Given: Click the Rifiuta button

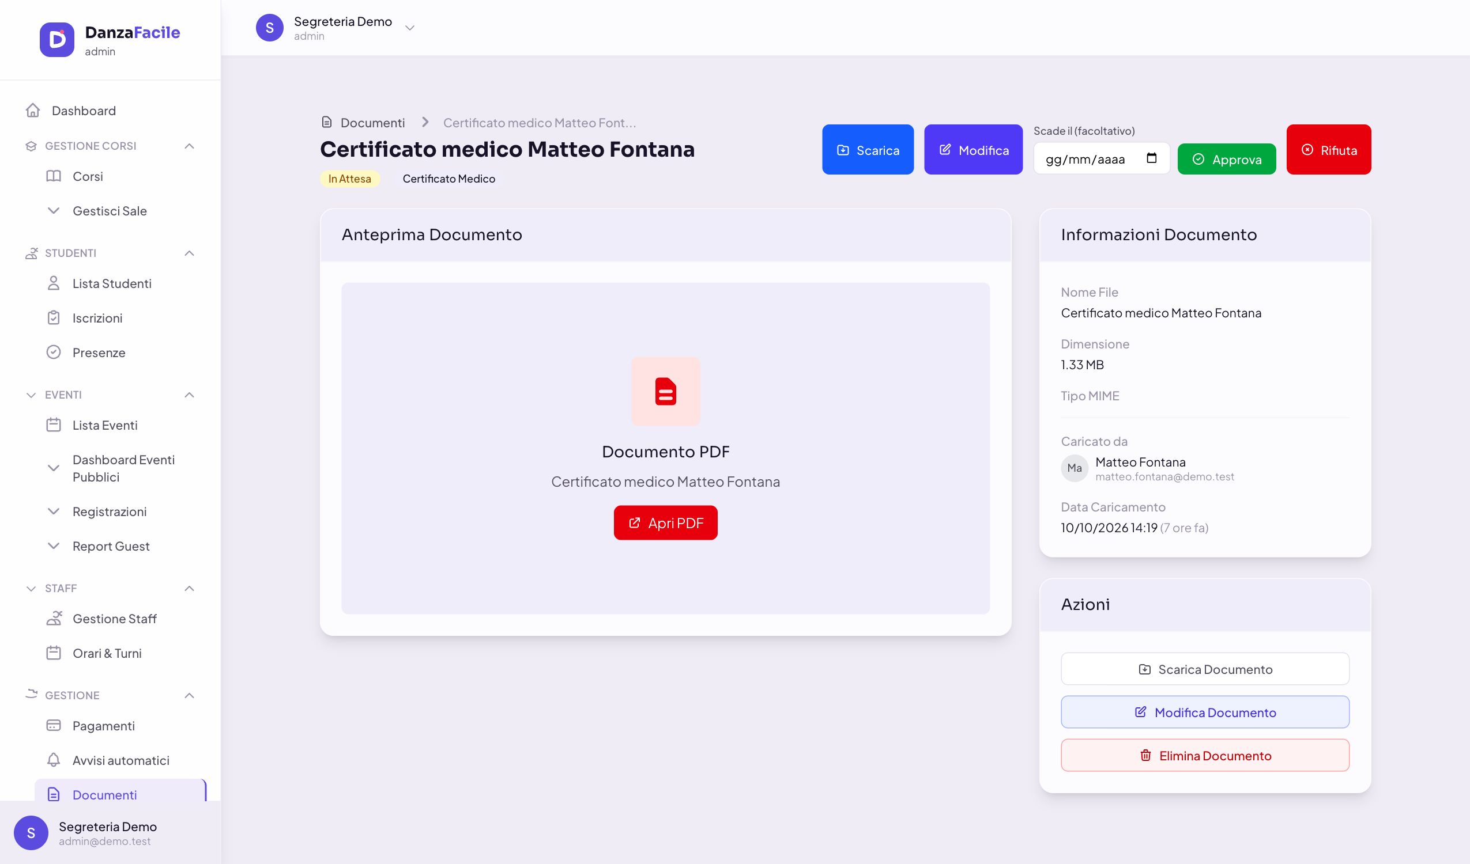Looking at the screenshot, I should (x=1328, y=149).
